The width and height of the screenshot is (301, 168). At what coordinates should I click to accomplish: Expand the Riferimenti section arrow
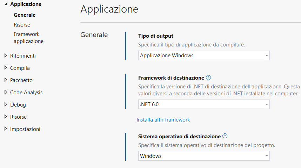point(6,56)
